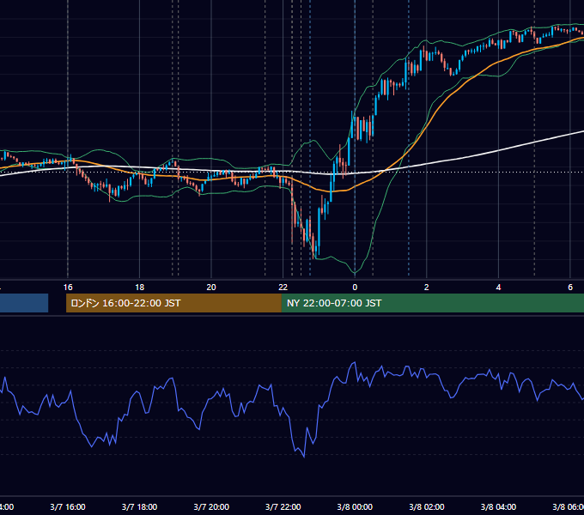The width and height of the screenshot is (584, 515).
Task: Click the hour label 18 on price chart axis
Action: click(139, 288)
